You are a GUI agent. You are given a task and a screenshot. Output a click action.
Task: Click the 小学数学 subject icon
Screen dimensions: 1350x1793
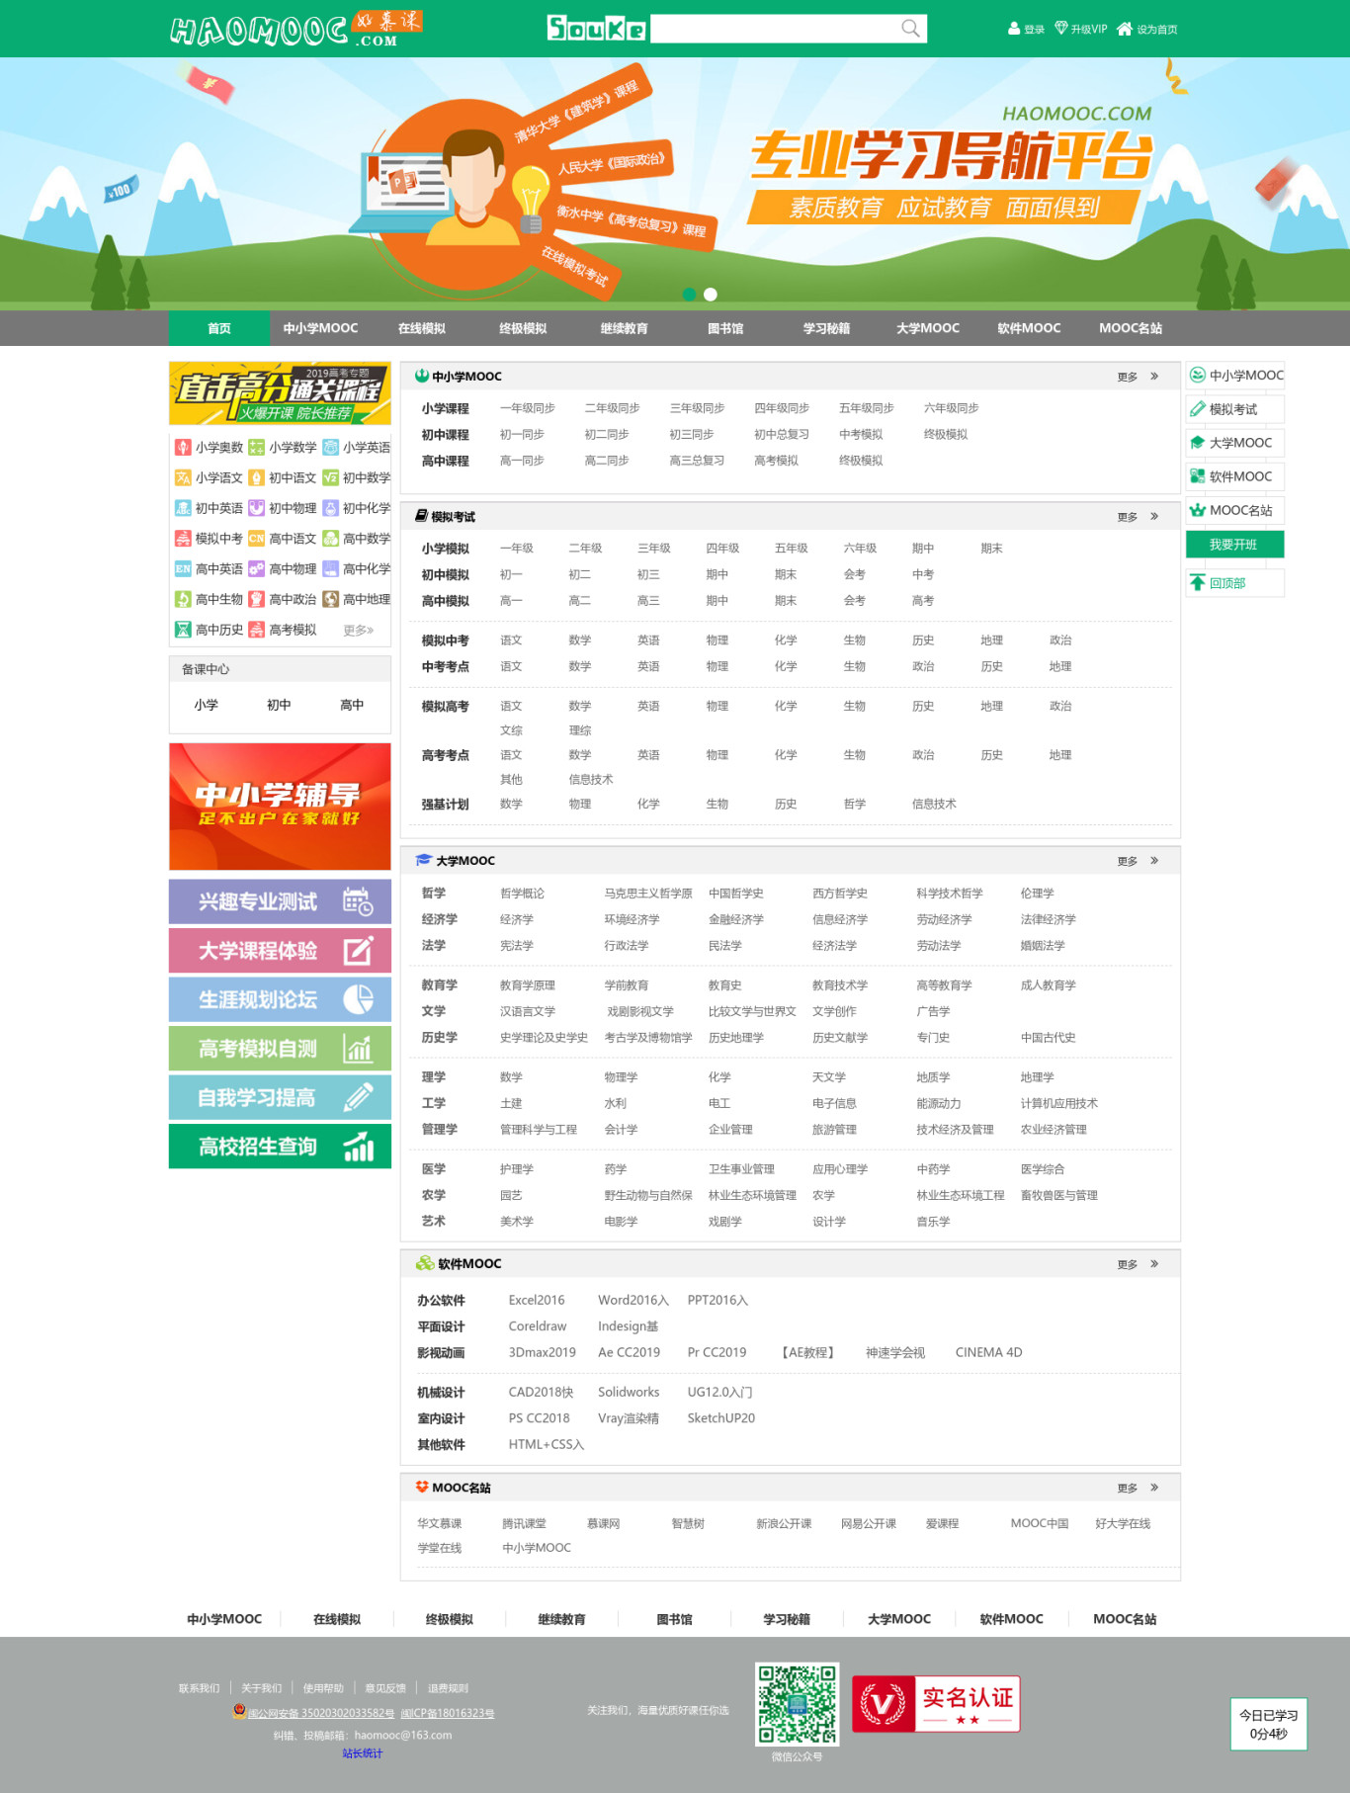click(x=257, y=448)
